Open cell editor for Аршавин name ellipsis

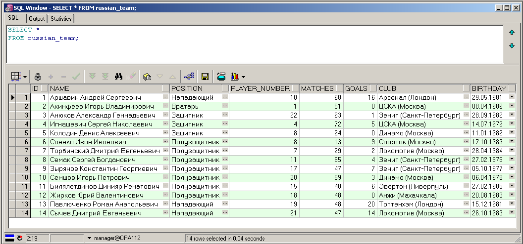(165, 98)
